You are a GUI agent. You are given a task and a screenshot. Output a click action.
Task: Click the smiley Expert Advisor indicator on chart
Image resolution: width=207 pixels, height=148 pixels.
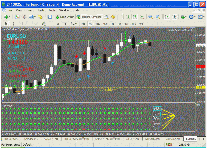(x=193, y=30)
